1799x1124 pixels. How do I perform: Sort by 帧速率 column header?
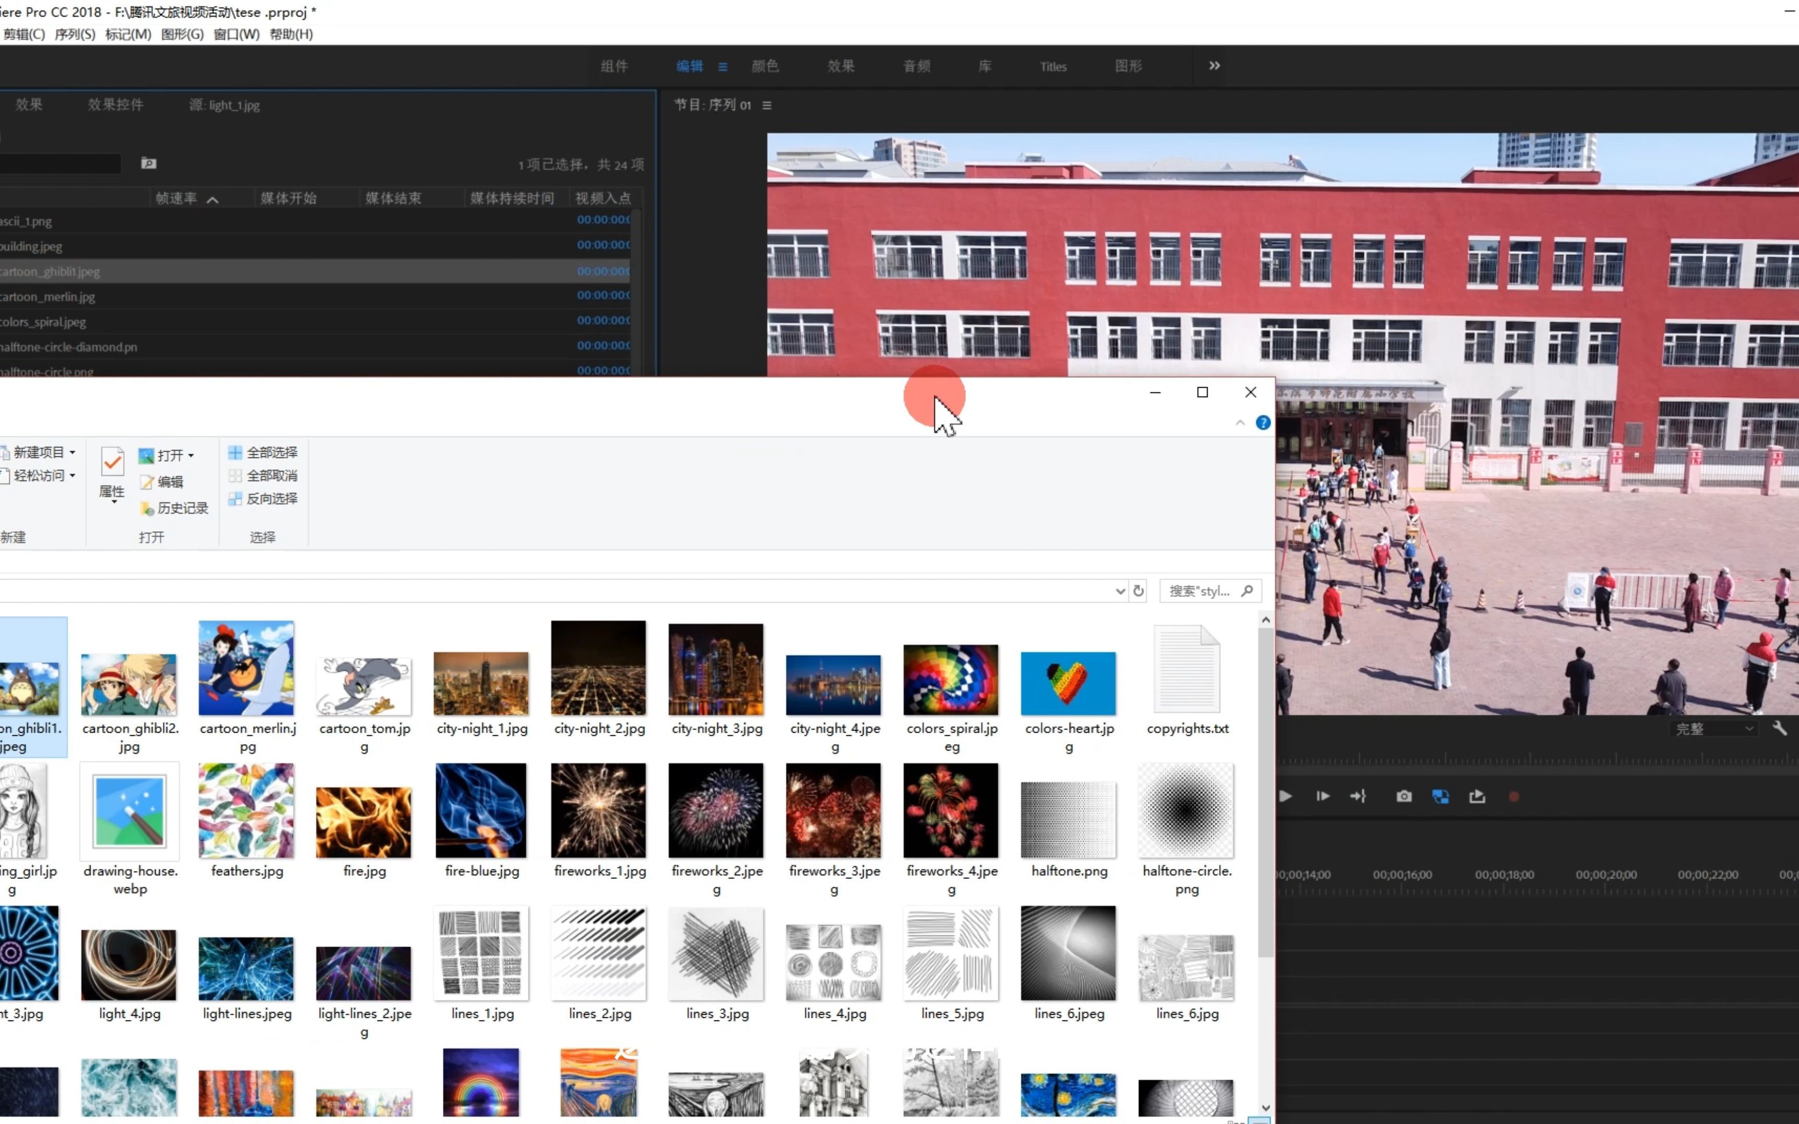[x=176, y=198]
